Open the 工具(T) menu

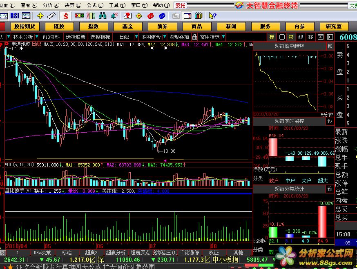pyautogui.click(x=117, y=5)
